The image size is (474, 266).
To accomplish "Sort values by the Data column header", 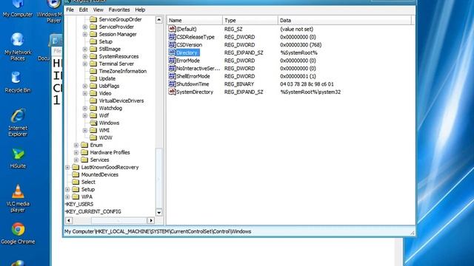I will point(344,21).
